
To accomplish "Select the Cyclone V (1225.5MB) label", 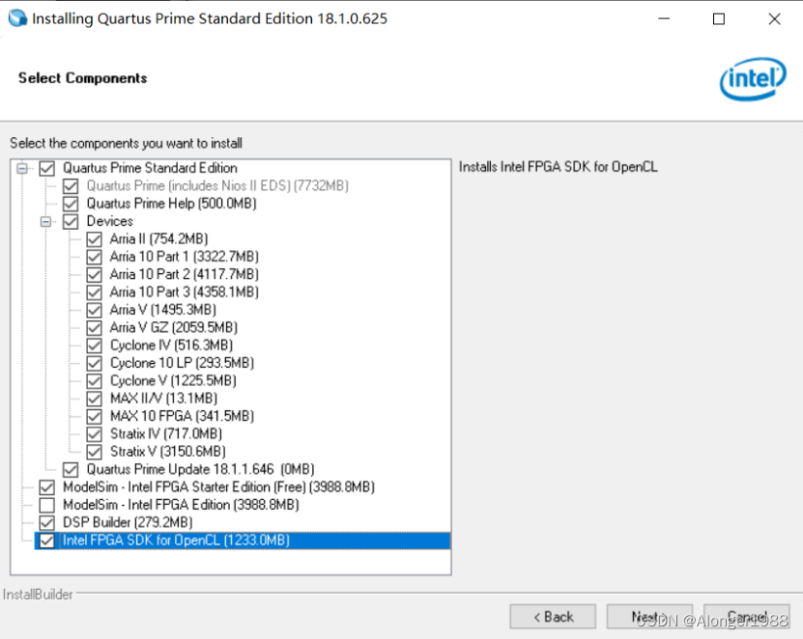I will (173, 380).
